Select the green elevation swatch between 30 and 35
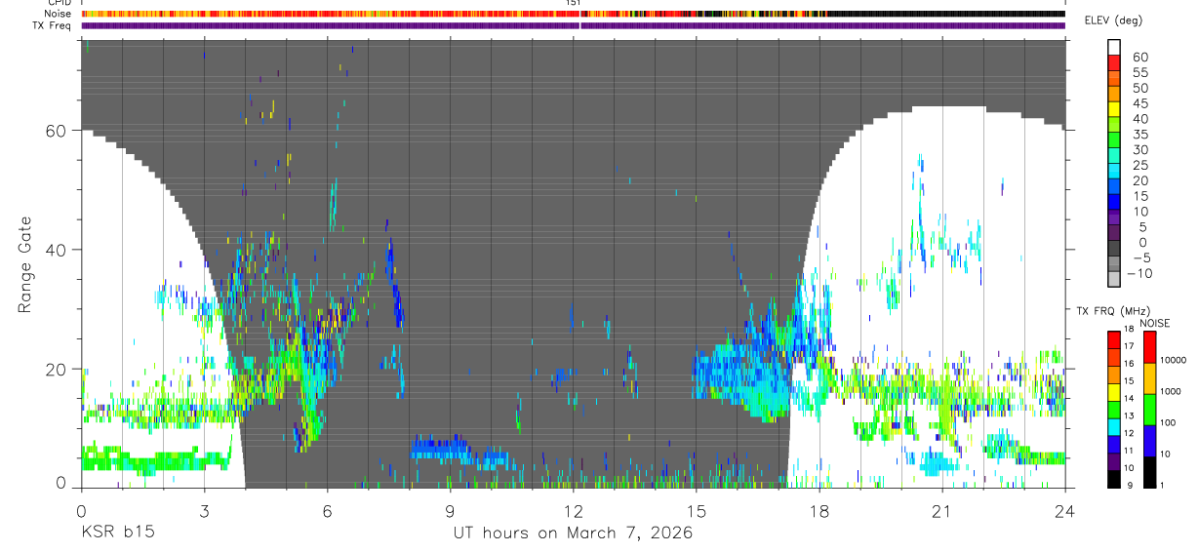 1114,141
